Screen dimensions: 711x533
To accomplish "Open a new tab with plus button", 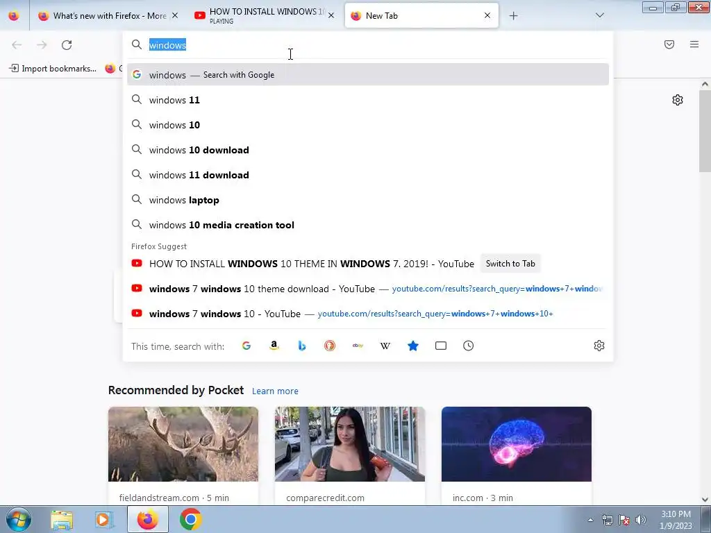I will pos(513,16).
